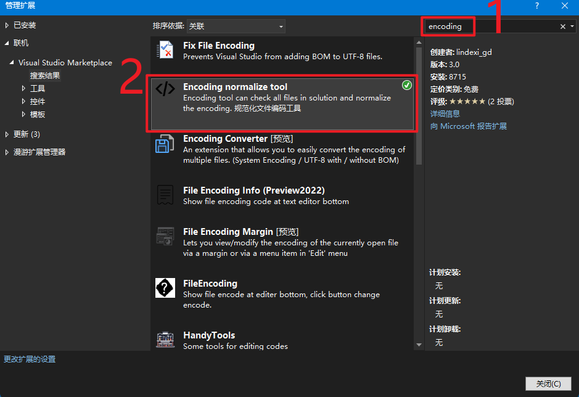The height and width of the screenshot is (397, 579).
Task: Open the help question mark in title bar
Action: [x=537, y=6]
